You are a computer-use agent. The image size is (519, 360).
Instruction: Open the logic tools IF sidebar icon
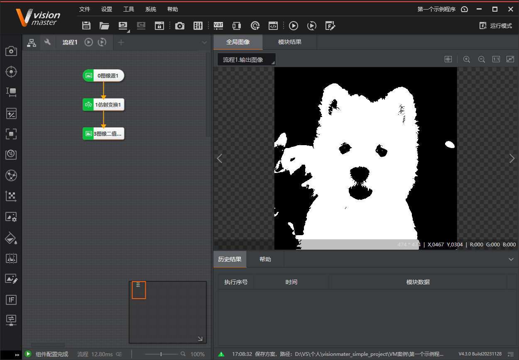point(11,299)
